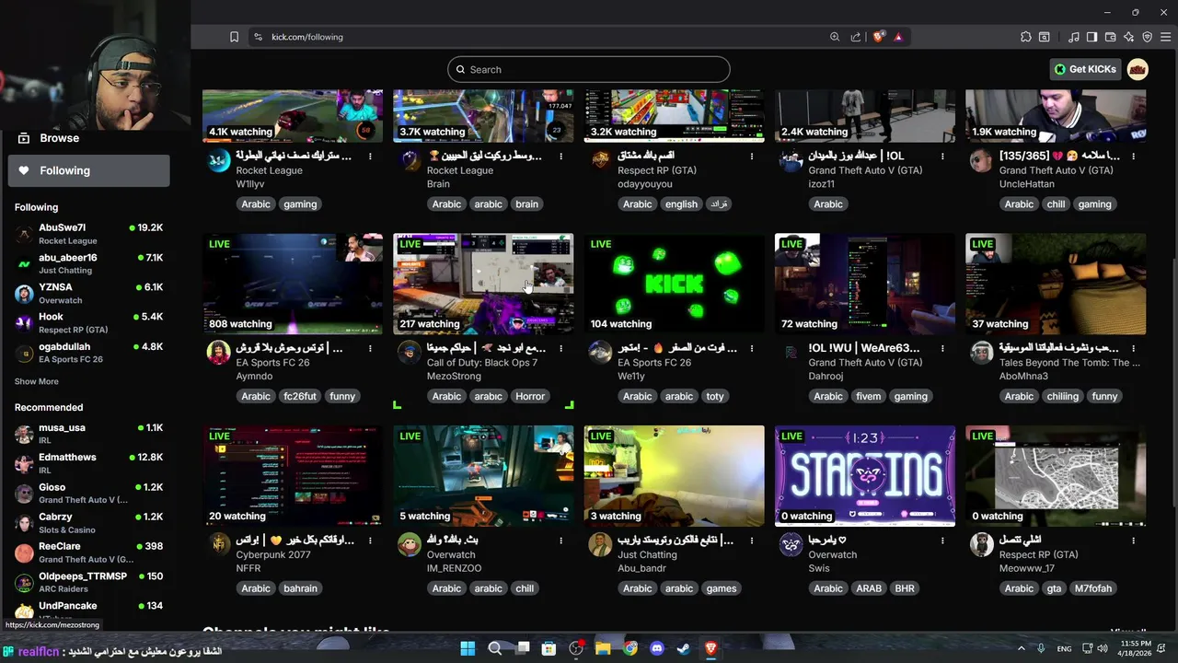The image size is (1178, 663).
Task: Open recommended channel ReeClare
Action: [x=88, y=552]
